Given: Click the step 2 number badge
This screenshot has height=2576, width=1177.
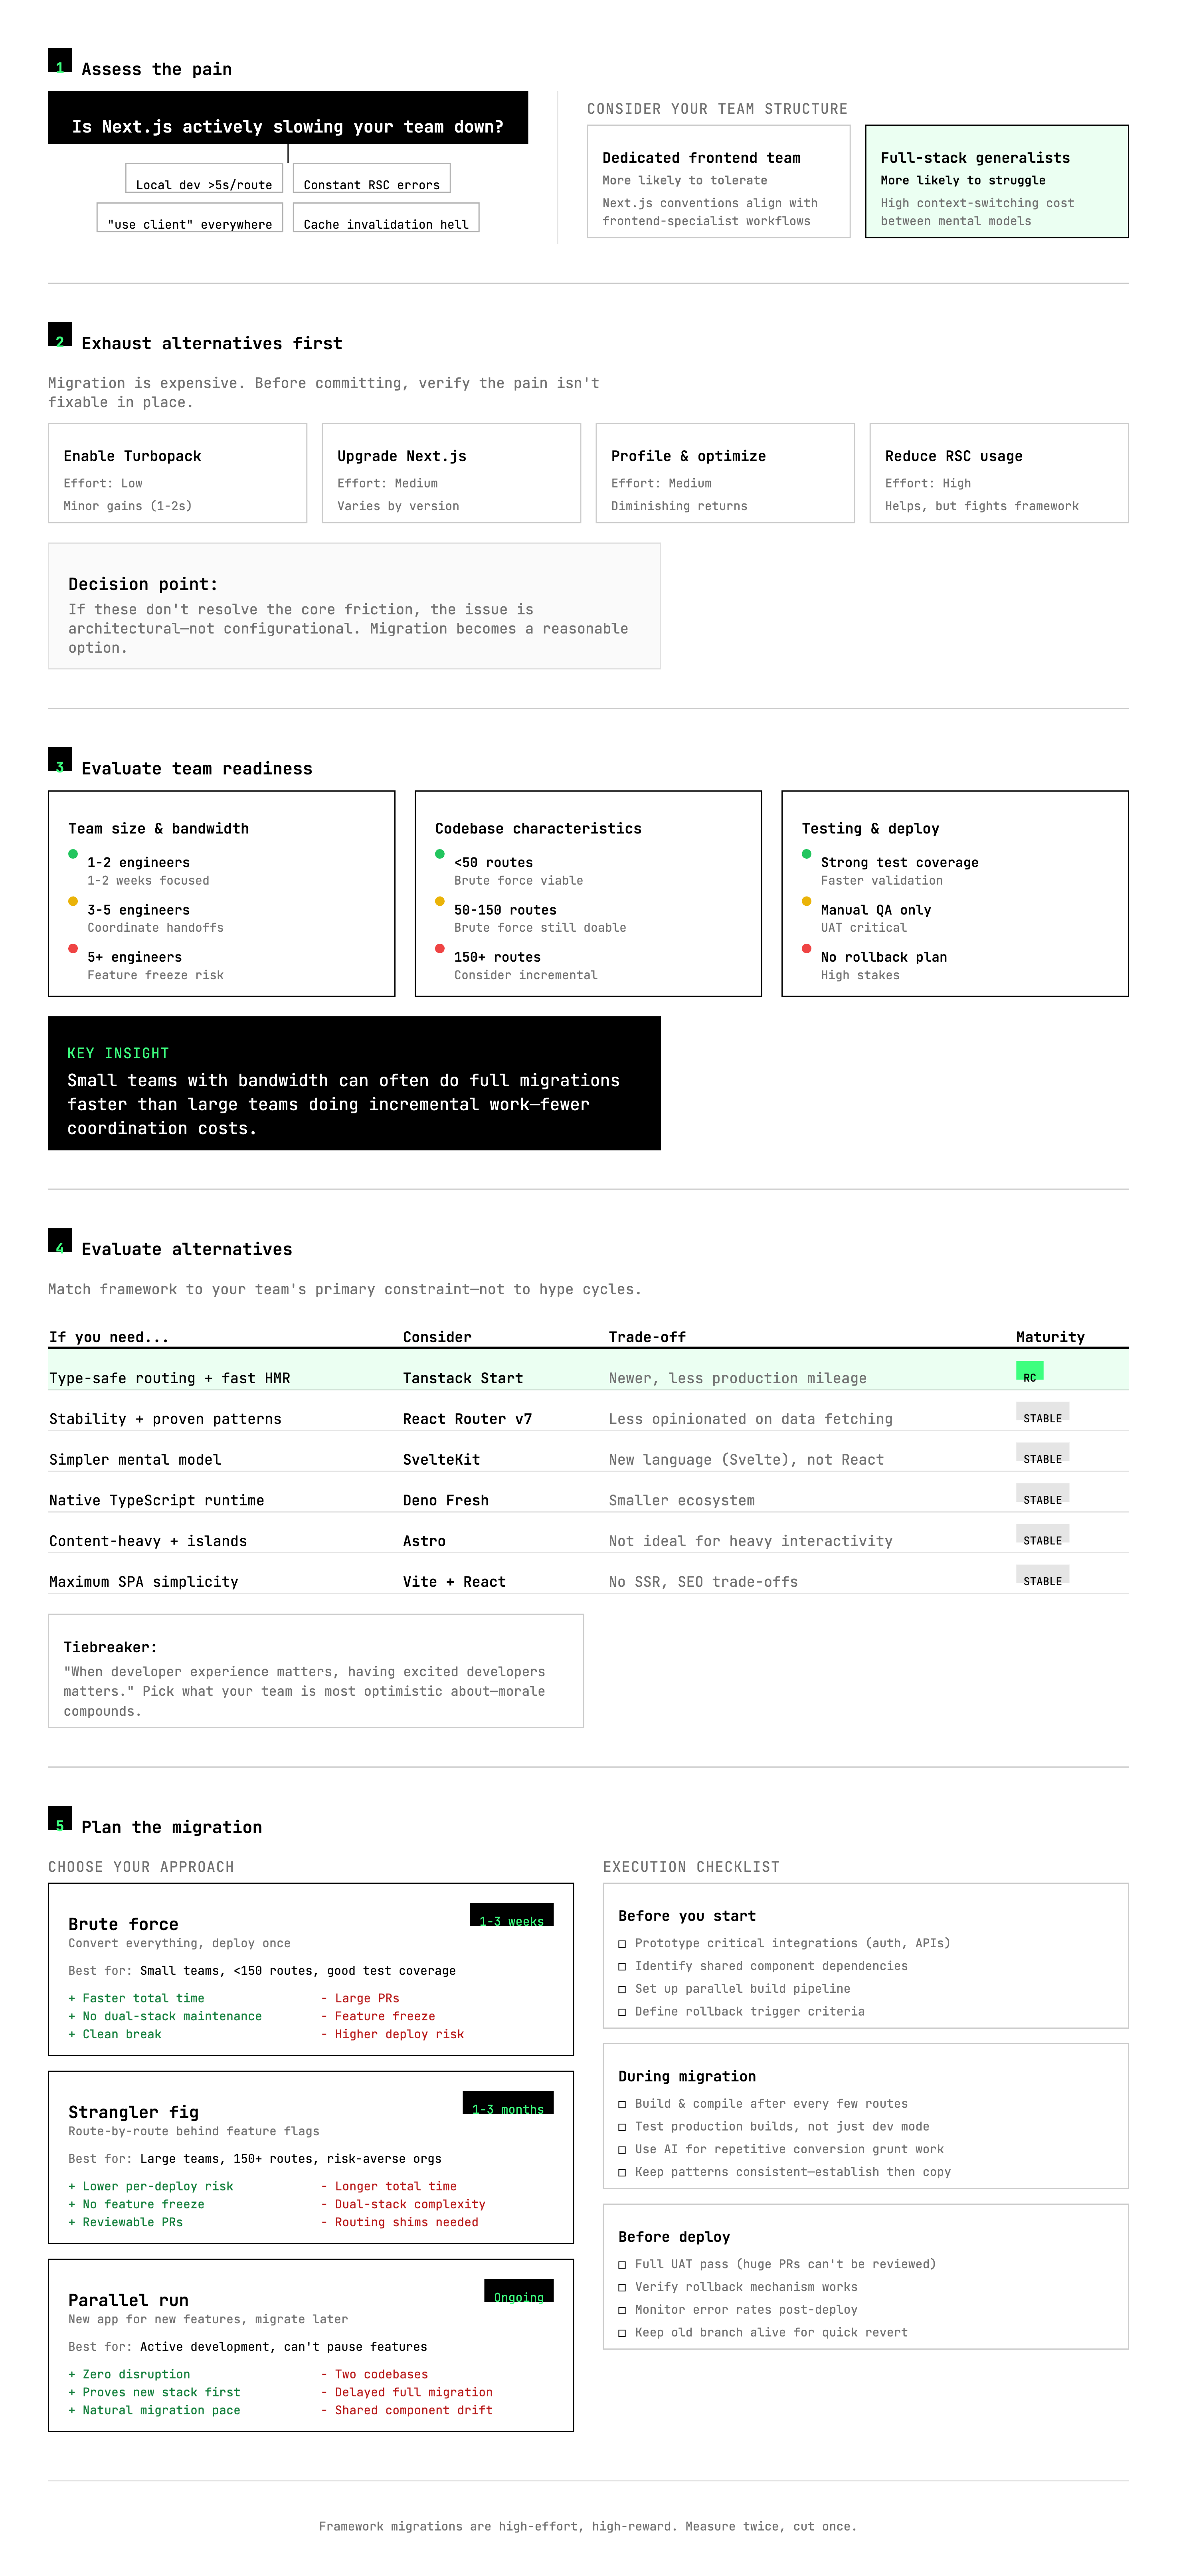Looking at the screenshot, I should [x=60, y=335].
